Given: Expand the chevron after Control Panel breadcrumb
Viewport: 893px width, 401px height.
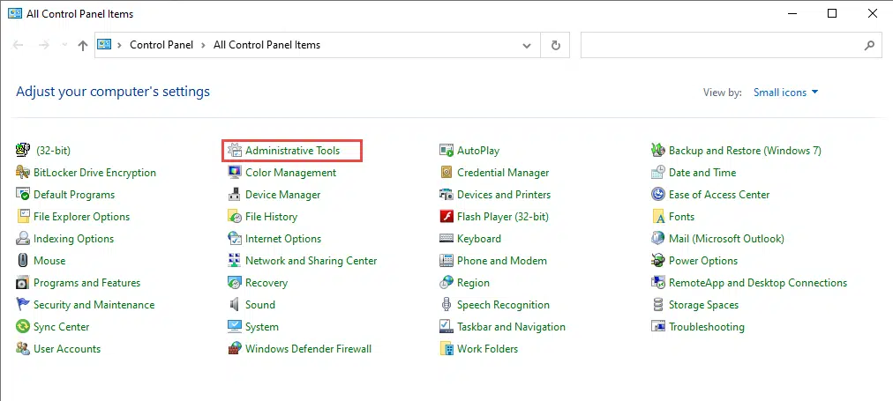Looking at the screenshot, I should click(203, 45).
